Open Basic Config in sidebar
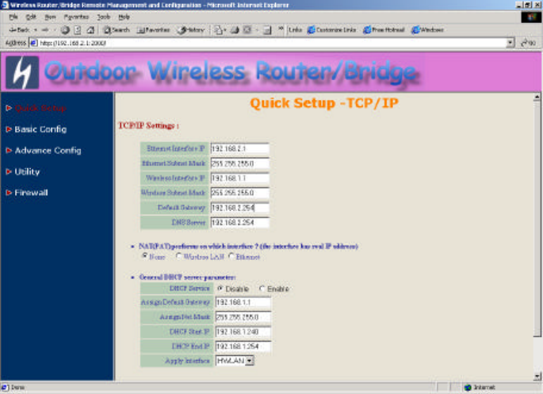The height and width of the screenshot is (394, 543). click(x=40, y=129)
